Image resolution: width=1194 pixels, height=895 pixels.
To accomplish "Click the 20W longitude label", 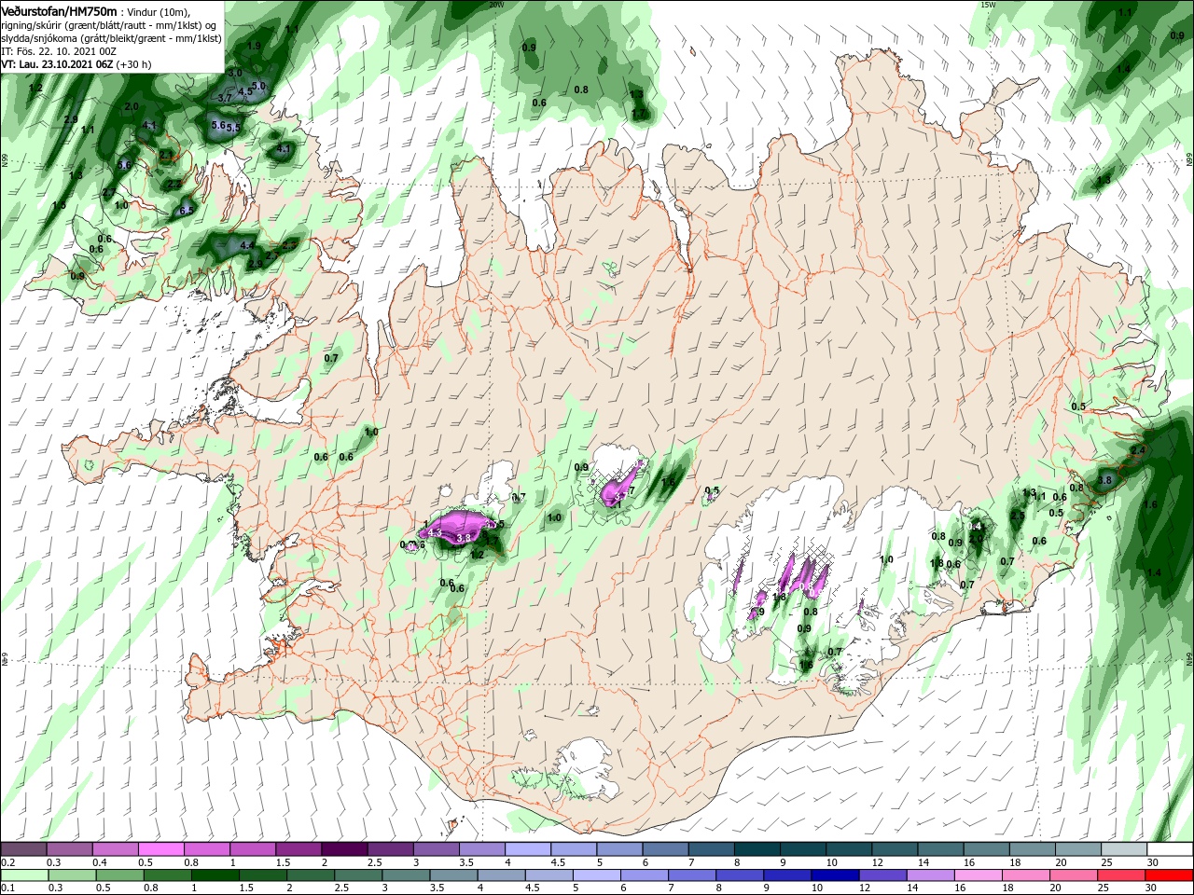I will [496, 5].
